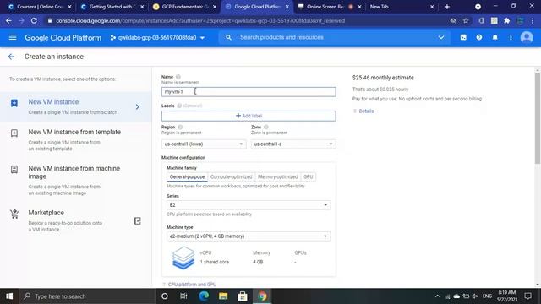Click the Add label button

click(249, 116)
